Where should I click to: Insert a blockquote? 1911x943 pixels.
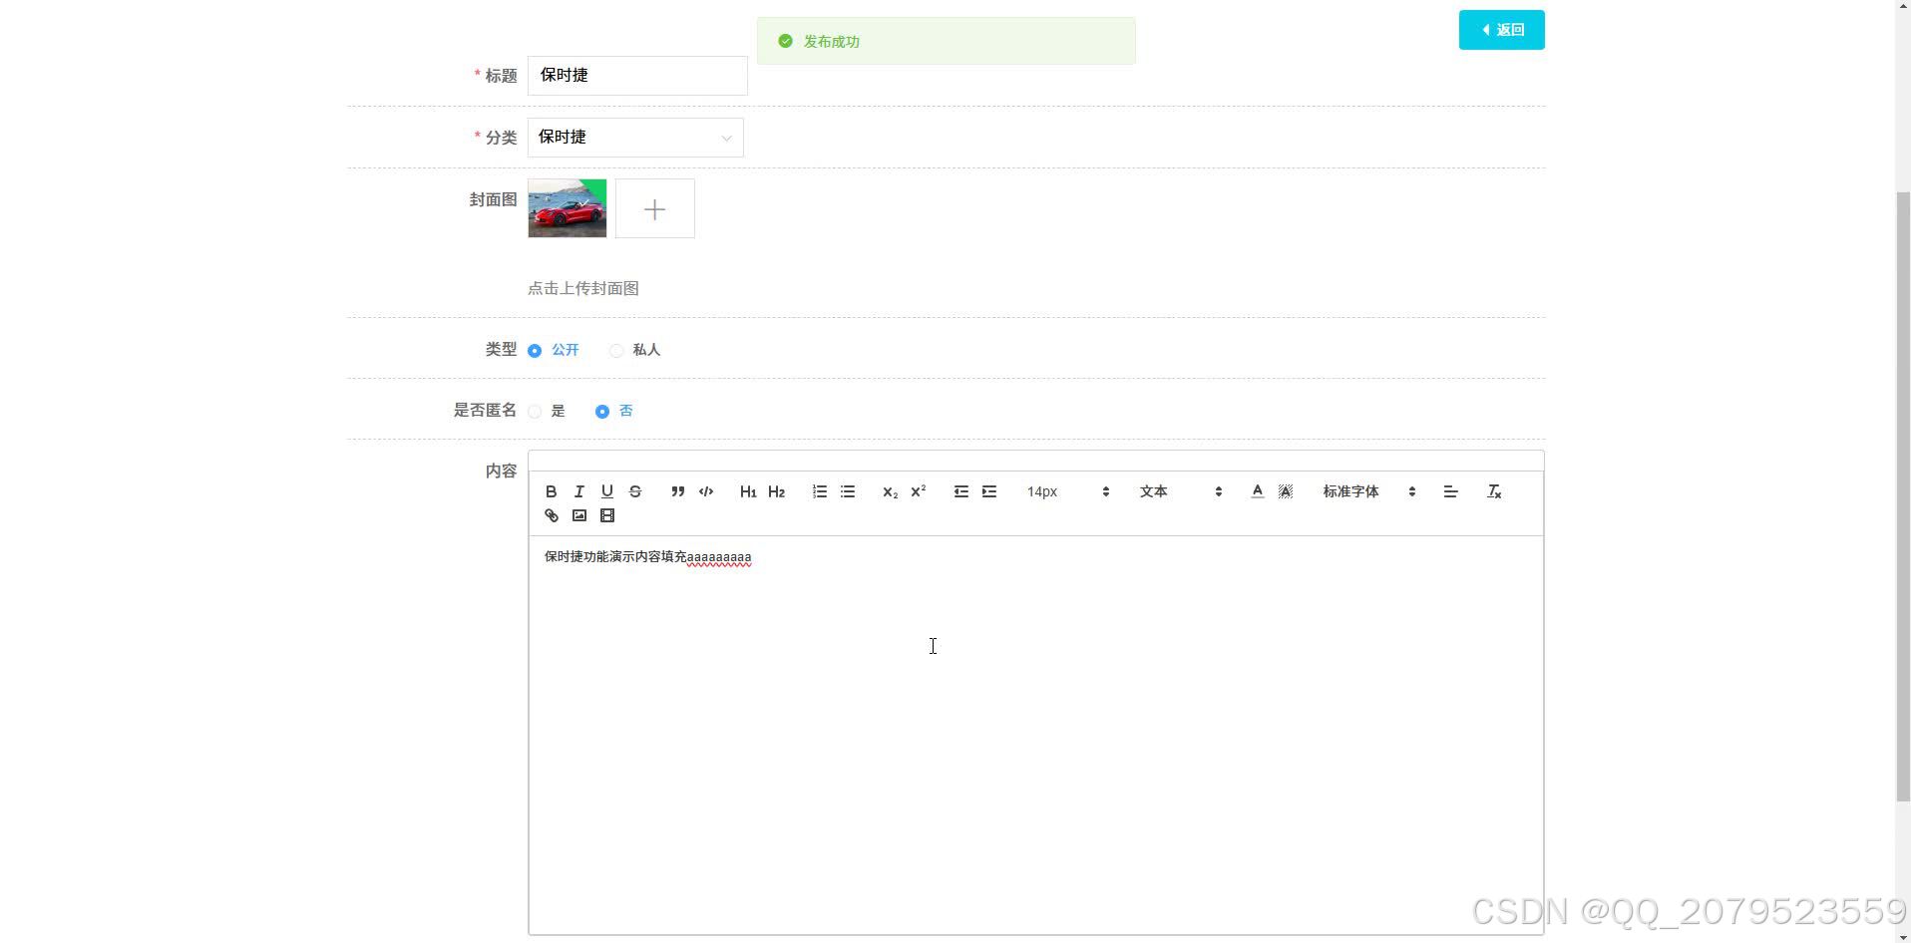pyautogui.click(x=678, y=491)
